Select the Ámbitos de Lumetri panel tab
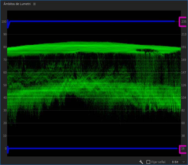The width and height of the screenshot is (188, 165). [x=17, y=4]
